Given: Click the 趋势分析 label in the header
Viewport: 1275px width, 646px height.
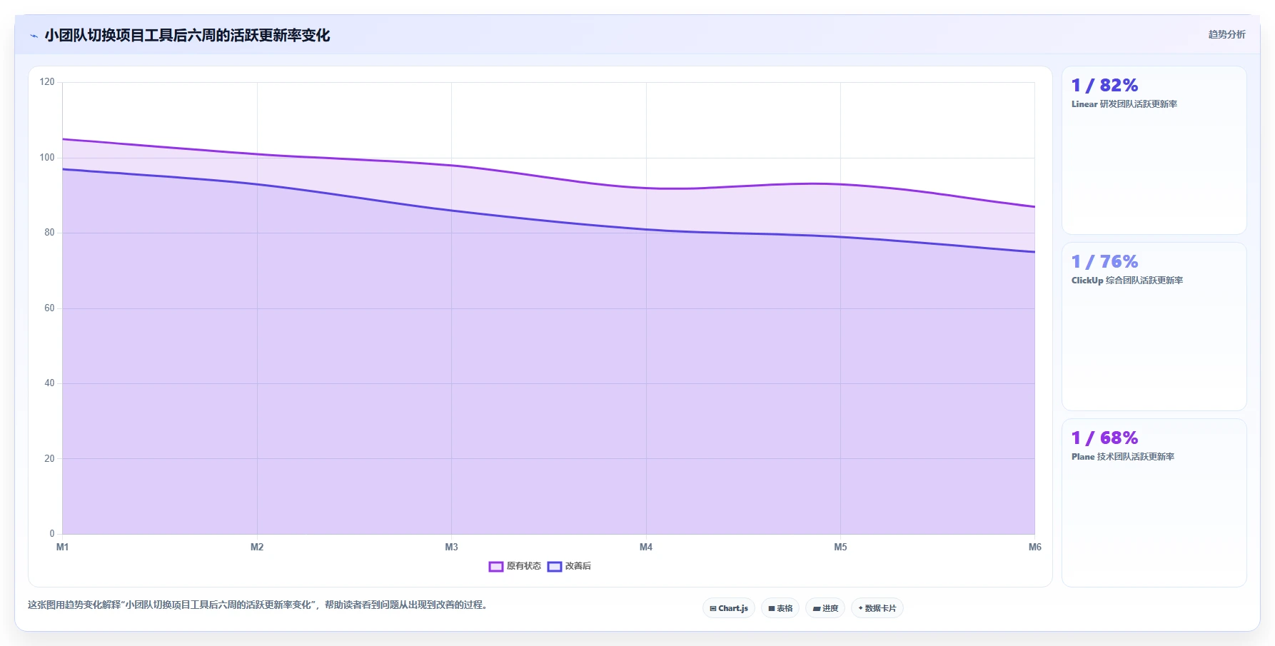Looking at the screenshot, I should tap(1226, 34).
